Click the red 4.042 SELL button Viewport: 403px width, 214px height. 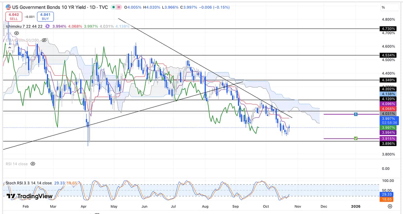pos(13,17)
